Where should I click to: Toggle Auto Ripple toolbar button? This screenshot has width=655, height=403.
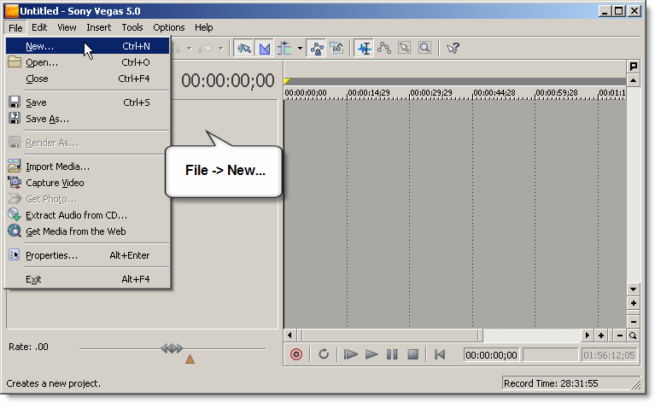[x=285, y=49]
